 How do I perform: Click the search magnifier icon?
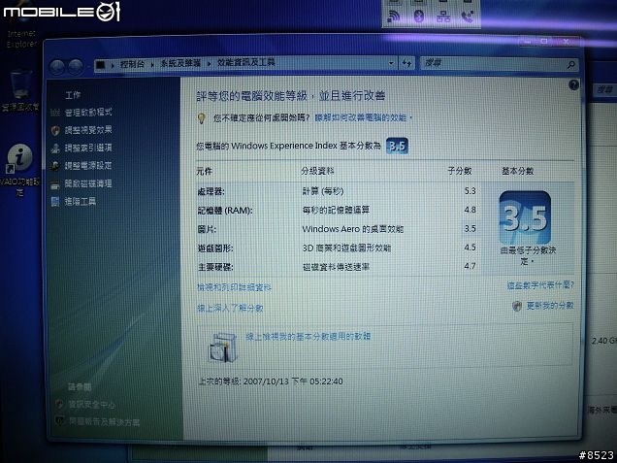click(570, 65)
